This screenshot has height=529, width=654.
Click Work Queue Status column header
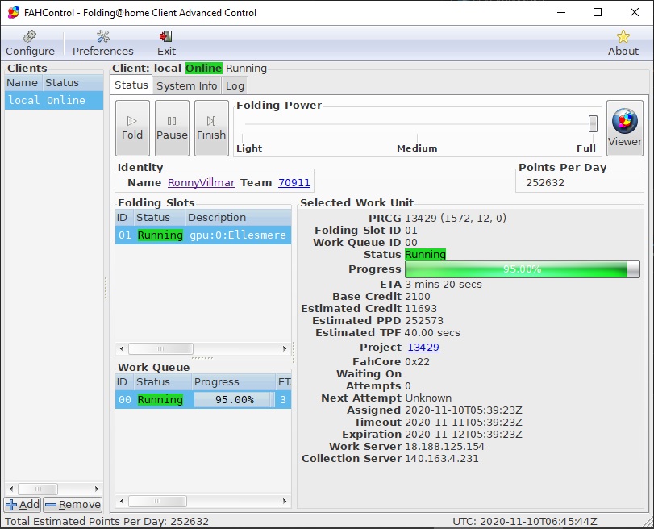[x=163, y=381]
